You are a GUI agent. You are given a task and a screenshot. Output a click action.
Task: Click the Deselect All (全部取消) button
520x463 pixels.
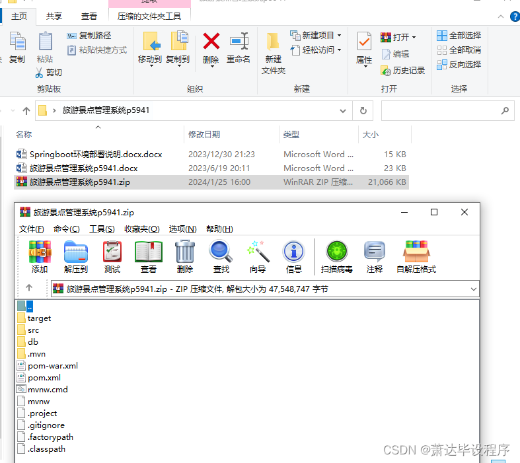tap(459, 50)
